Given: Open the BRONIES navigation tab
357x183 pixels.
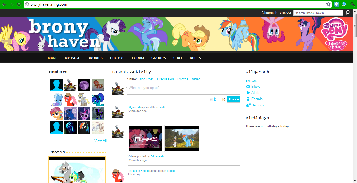Looking at the screenshot, I should [95, 58].
